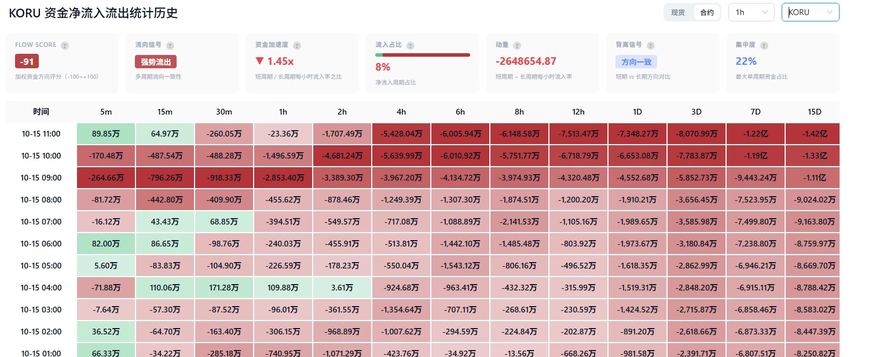Click the 时间 column header
Screen dimensions: 894x357
click(x=41, y=112)
